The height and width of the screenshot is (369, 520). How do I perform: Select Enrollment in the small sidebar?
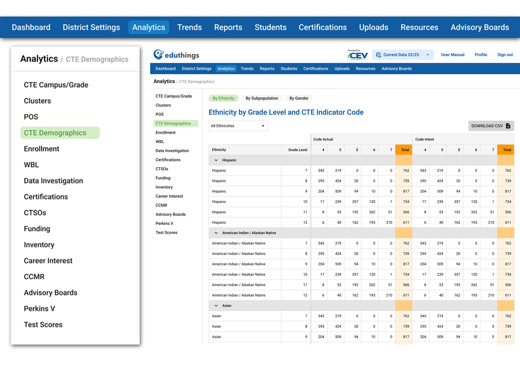point(166,133)
